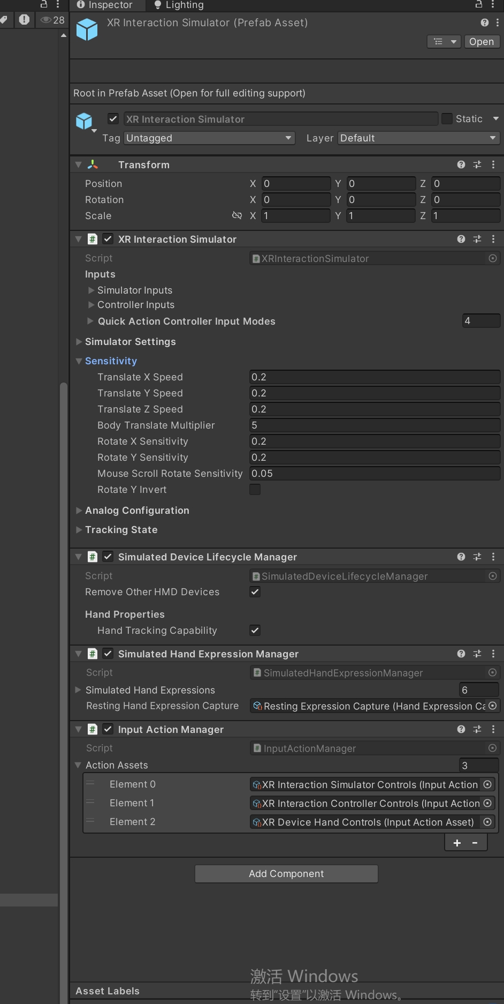
Task: Open Input Action Manager presets icon
Action: coord(477,729)
